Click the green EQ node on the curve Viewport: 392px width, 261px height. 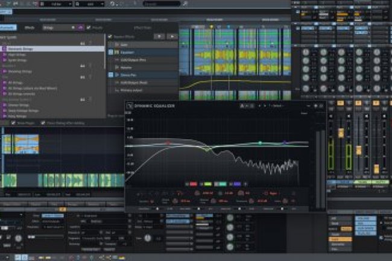(x=207, y=150)
